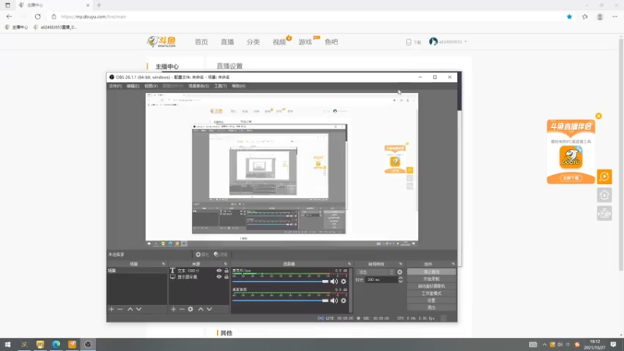Expand hidden system tray icons chevron
This screenshot has width=624, height=351.
click(544, 345)
